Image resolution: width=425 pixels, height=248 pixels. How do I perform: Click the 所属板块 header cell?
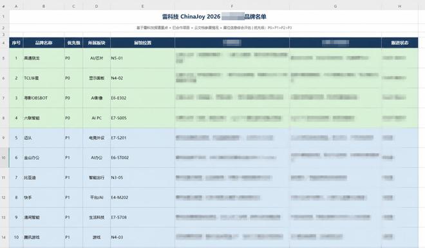[97, 43]
